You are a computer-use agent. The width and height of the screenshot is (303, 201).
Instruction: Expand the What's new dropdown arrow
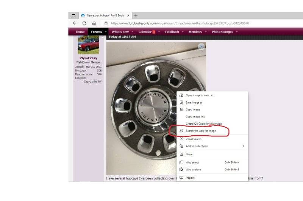[132, 32]
